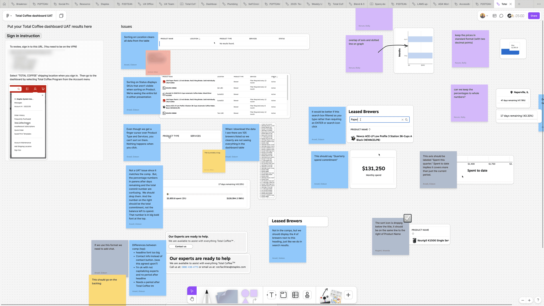Select the 'Spent to date' axis screenshot

coord(485,169)
